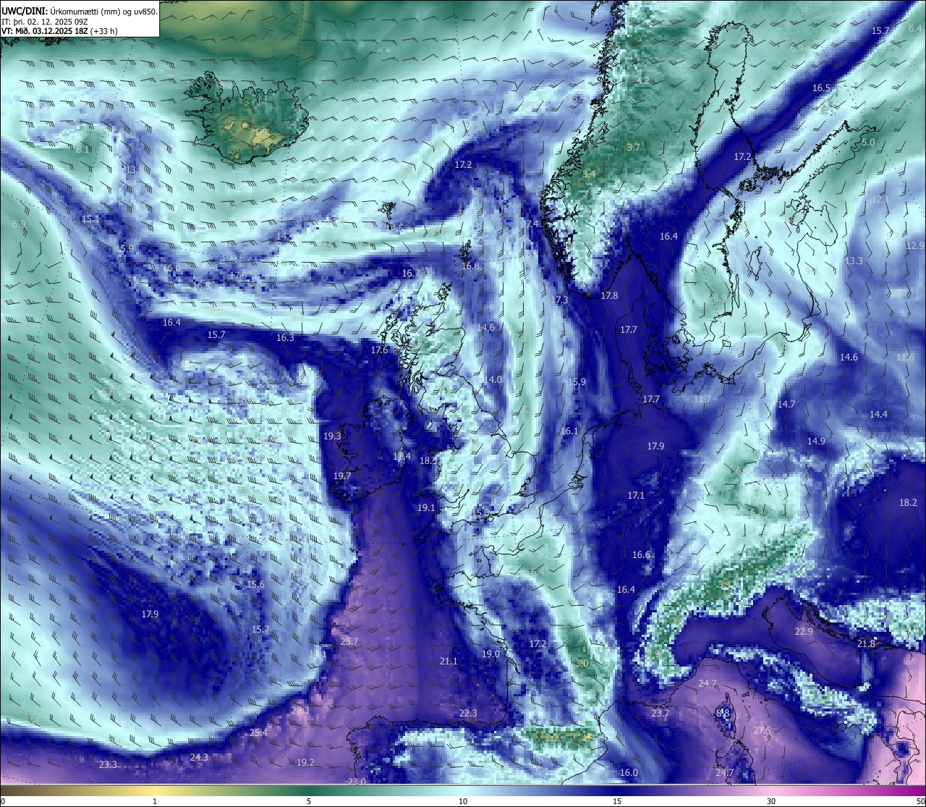Image resolution: width=926 pixels, height=807 pixels.
Task: Click the value 19.3 west of Ireland
Action: tap(332, 436)
